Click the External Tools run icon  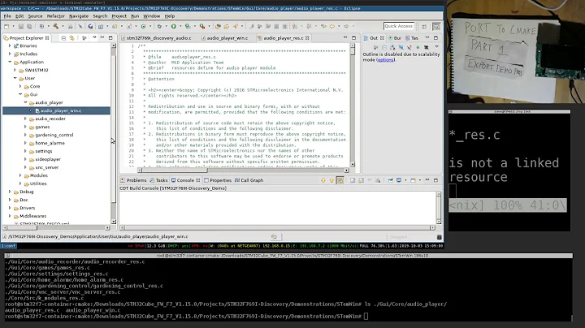click(x=201, y=26)
